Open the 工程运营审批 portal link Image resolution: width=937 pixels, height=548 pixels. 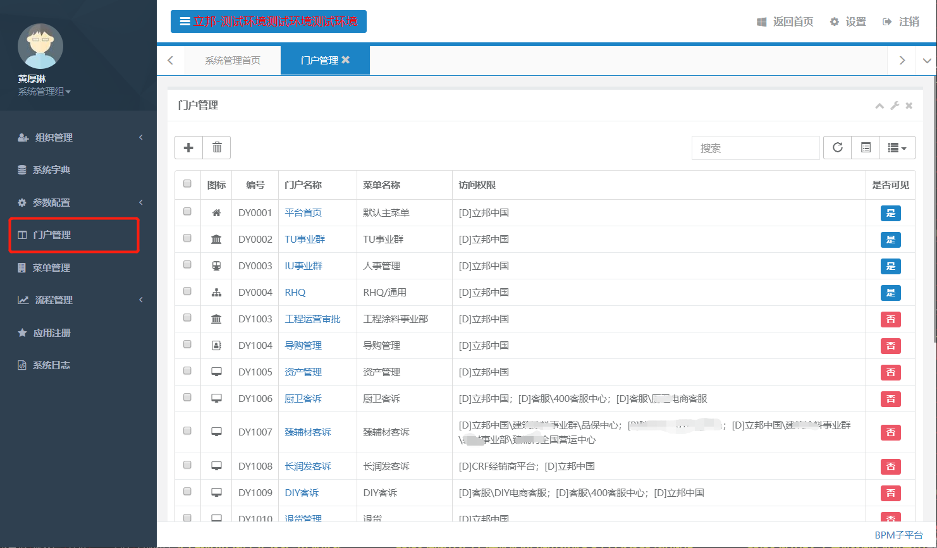click(x=312, y=319)
